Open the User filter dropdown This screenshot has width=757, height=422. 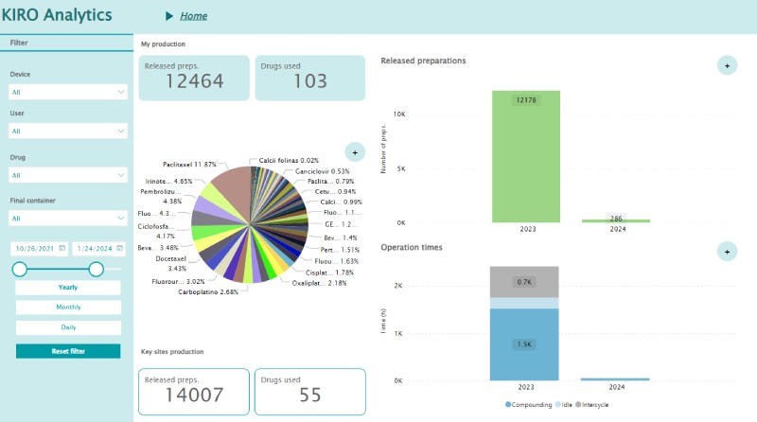pyautogui.click(x=68, y=131)
